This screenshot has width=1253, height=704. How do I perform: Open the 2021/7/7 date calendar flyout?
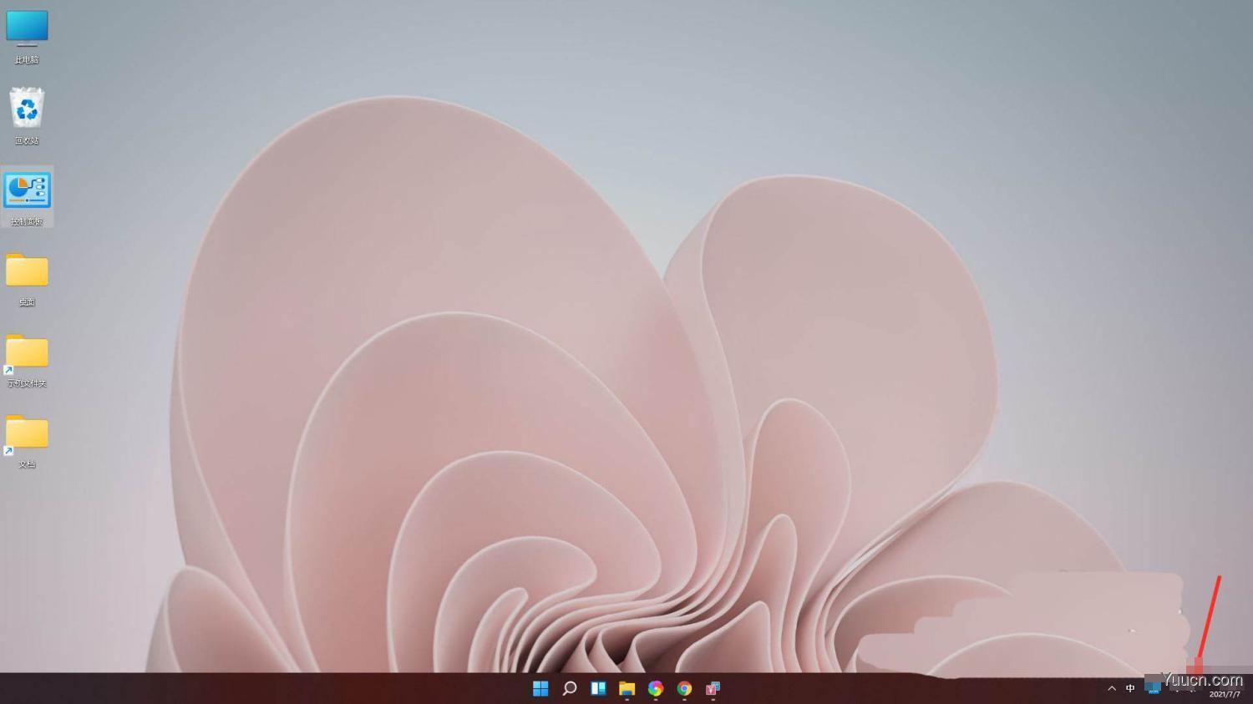click(1225, 694)
